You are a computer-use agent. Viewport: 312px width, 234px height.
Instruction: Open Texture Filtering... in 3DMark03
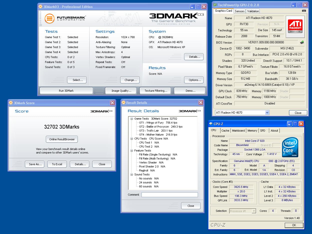156,91
